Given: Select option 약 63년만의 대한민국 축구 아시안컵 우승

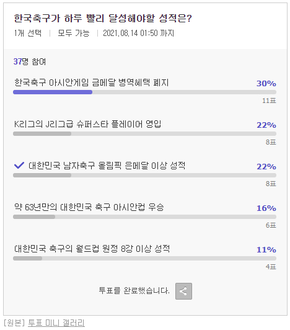Looking at the screenshot, I should [x=89, y=207].
